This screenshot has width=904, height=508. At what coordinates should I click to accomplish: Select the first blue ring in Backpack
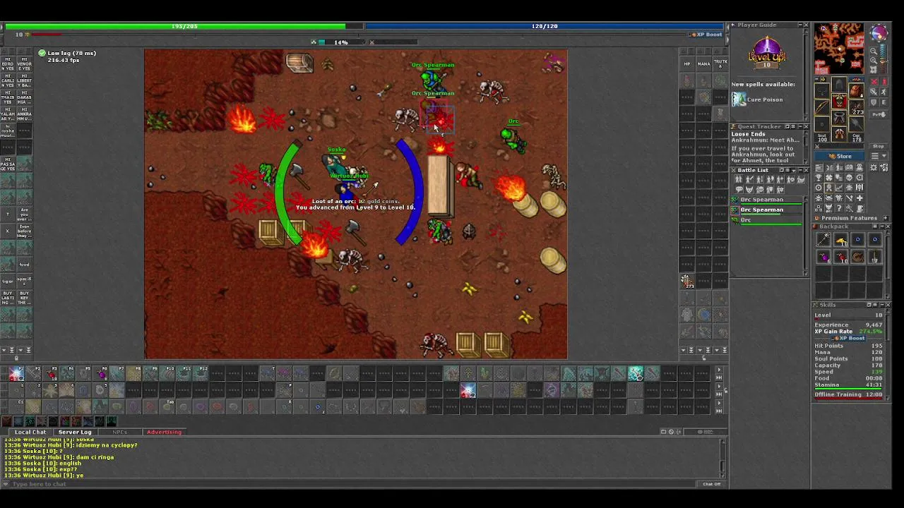tap(857, 240)
